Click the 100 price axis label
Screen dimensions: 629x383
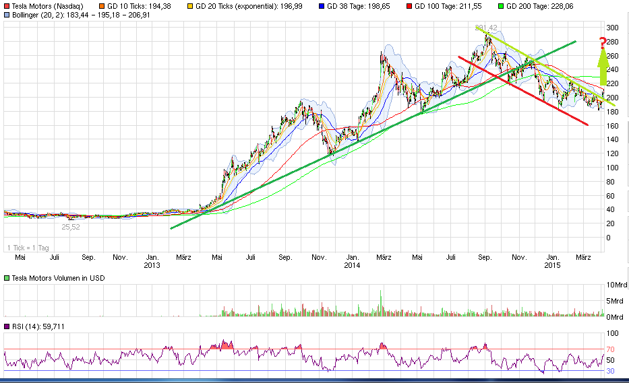[612, 168]
